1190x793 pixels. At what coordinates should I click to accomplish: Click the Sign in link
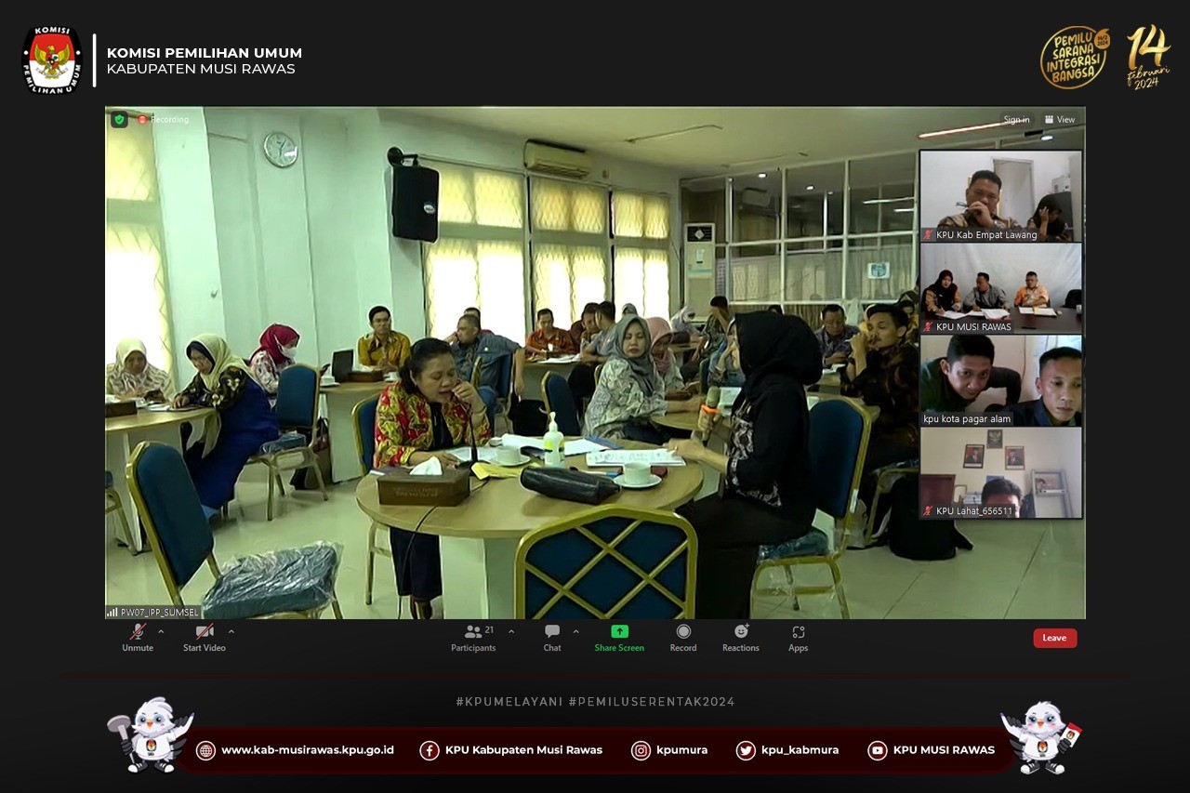pyautogui.click(x=1015, y=120)
